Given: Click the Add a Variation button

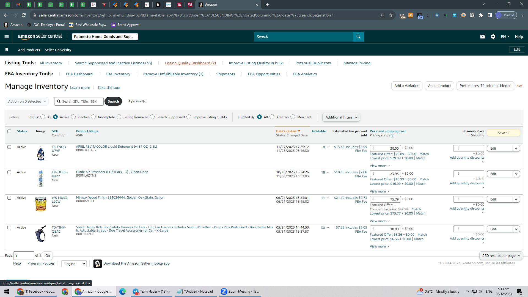Looking at the screenshot, I should (x=407, y=86).
